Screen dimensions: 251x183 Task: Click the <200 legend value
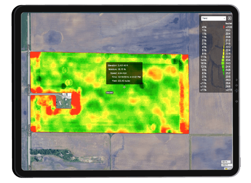228,27
